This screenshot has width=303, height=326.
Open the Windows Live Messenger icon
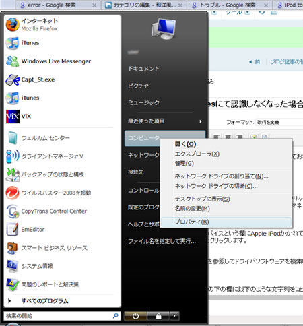point(12,61)
